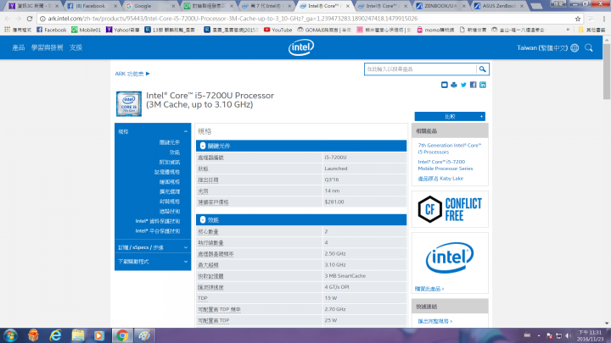
Task: Share the page on Twitter
Action: pyautogui.click(x=463, y=85)
